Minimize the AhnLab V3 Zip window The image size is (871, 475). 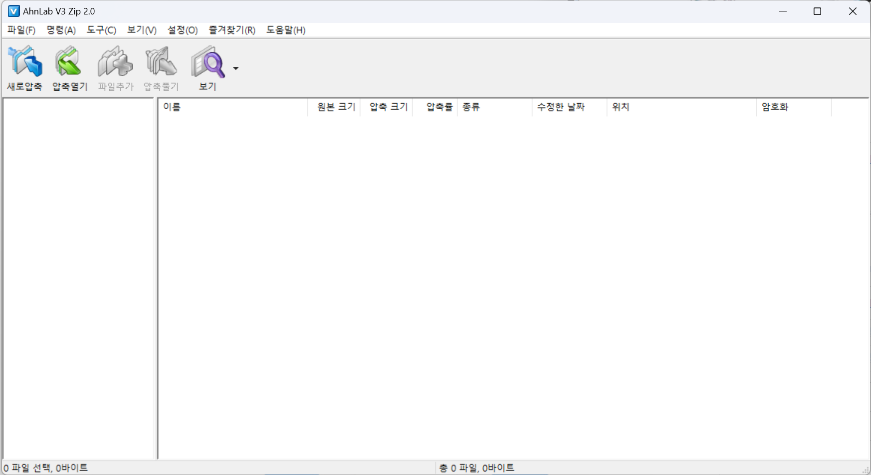783,11
